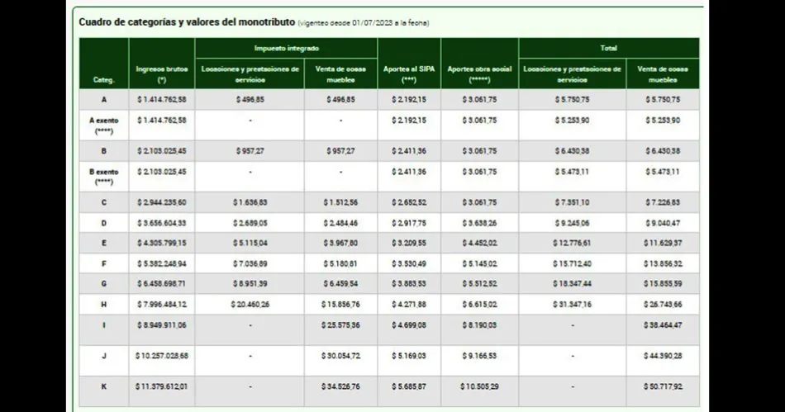Select the category 'A exento' row label
This screenshot has height=412, width=785.
point(104,125)
